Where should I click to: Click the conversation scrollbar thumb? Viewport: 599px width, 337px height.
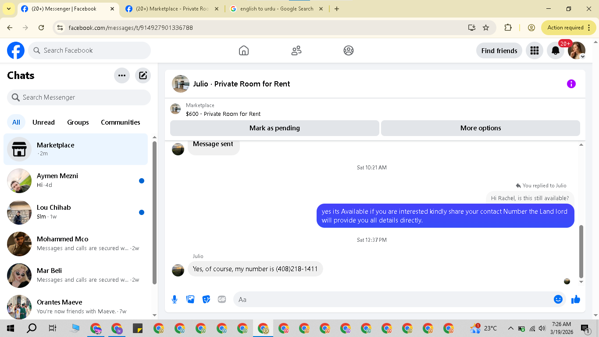[x=581, y=252]
